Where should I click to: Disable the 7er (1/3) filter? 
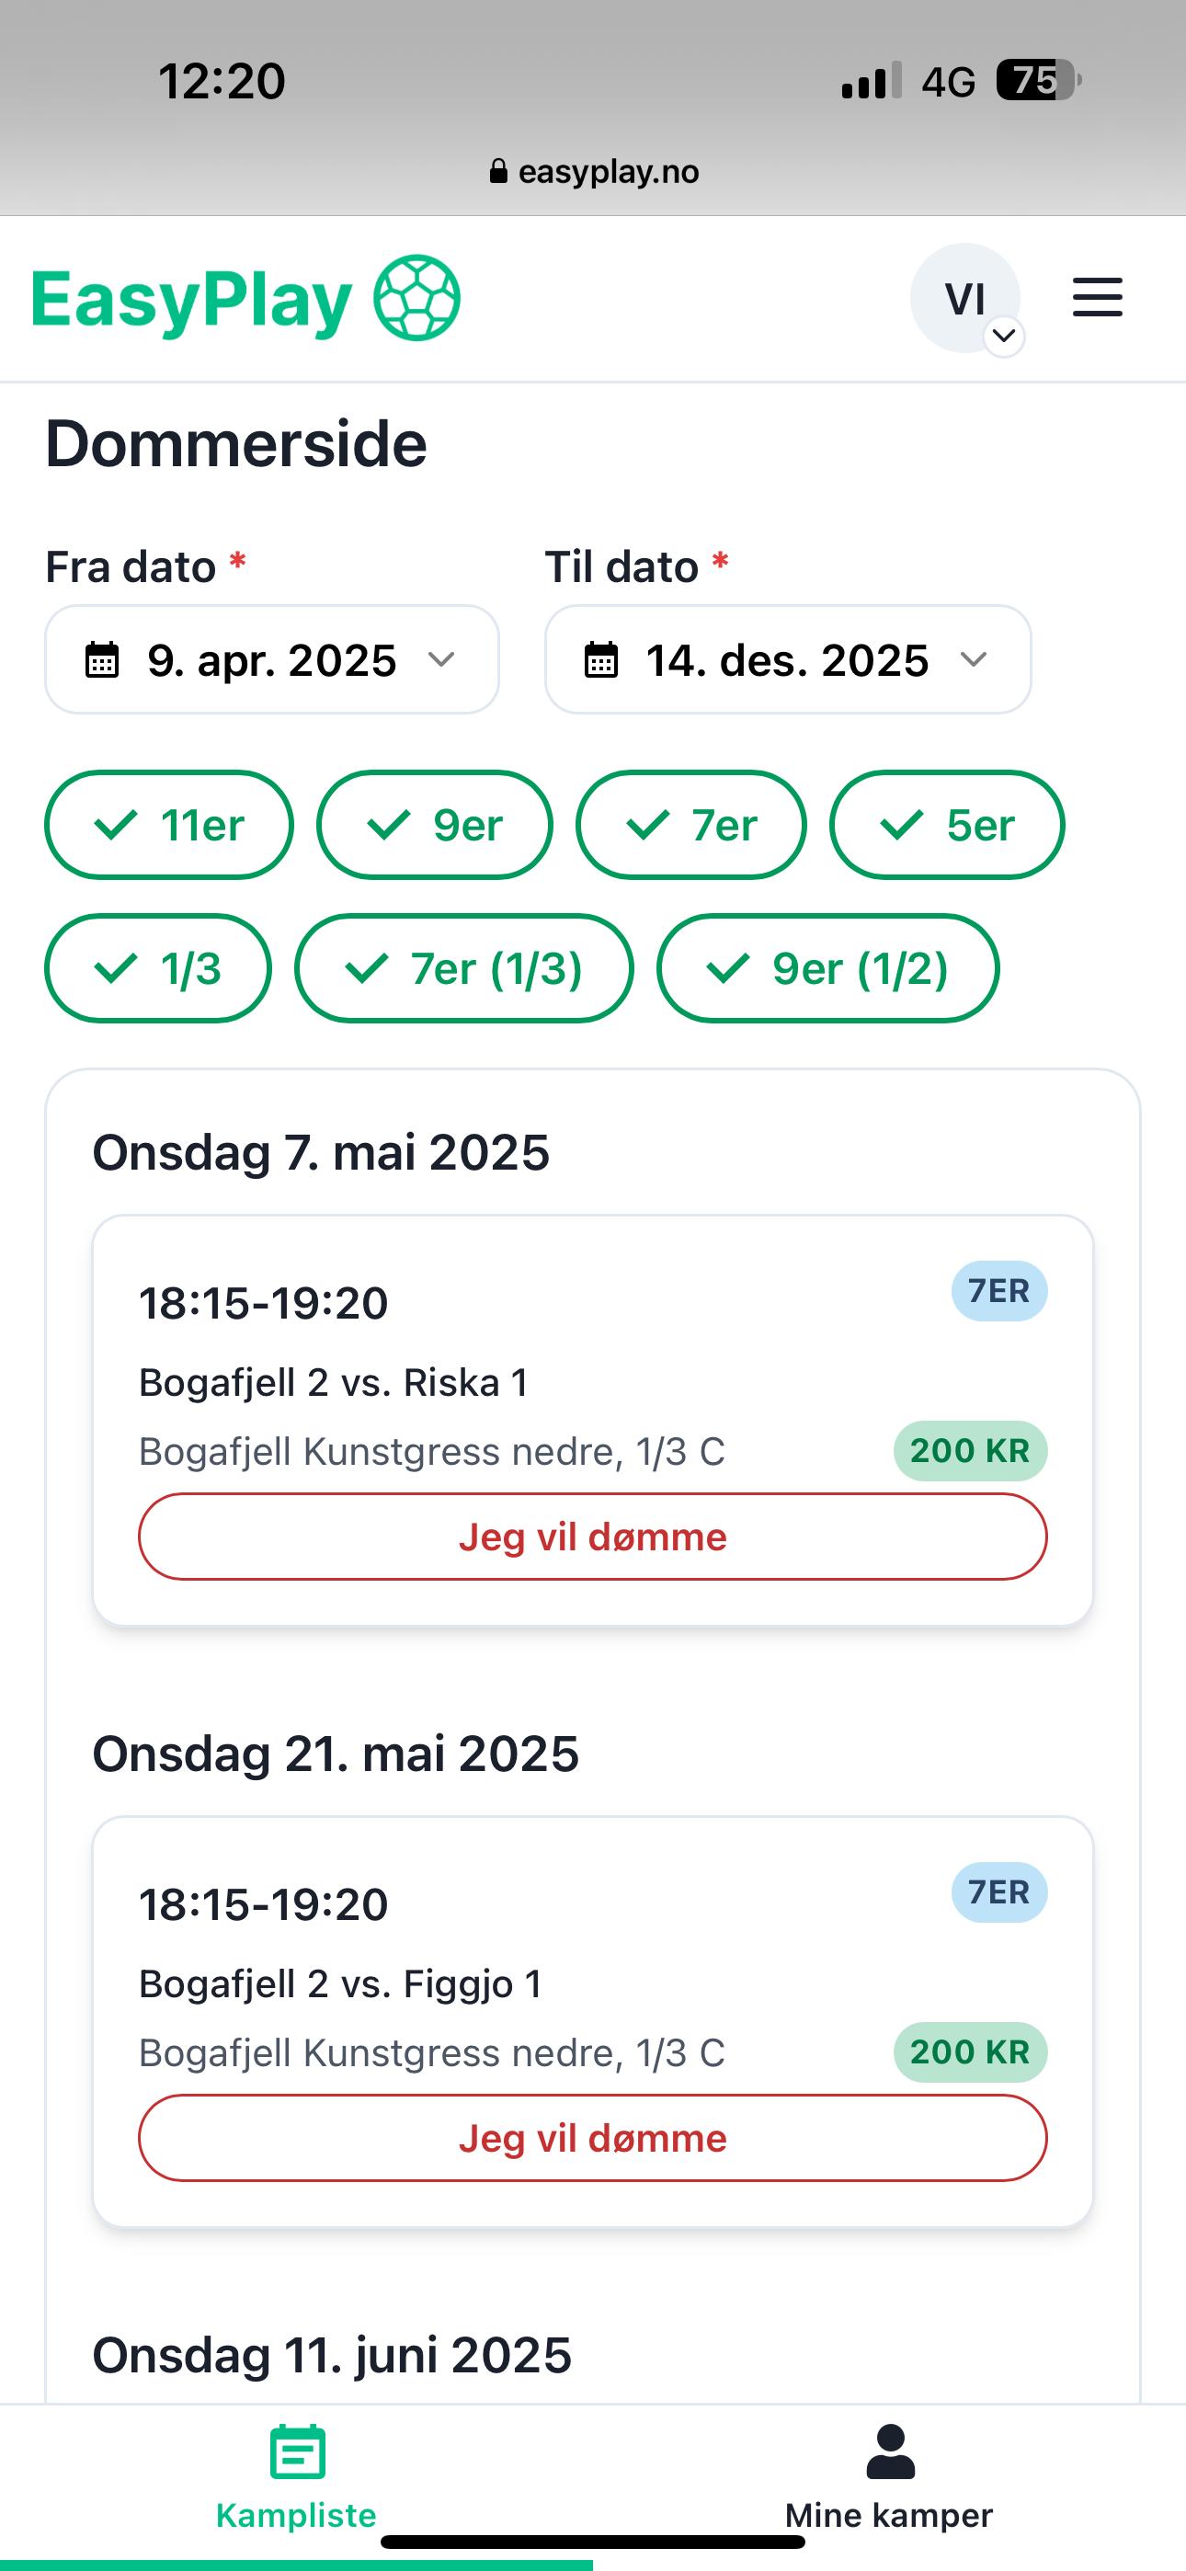click(463, 969)
